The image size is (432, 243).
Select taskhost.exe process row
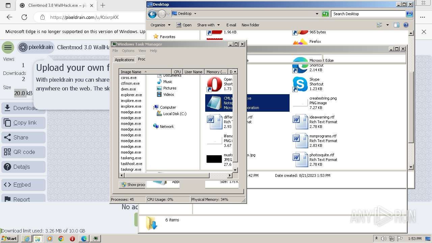(131, 164)
